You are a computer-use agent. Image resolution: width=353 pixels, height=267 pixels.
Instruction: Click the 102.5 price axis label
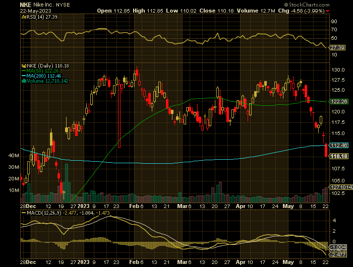pos(338,193)
